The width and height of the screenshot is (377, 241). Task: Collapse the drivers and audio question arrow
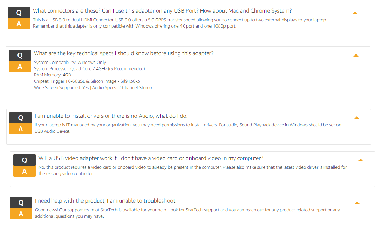[356, 118]
